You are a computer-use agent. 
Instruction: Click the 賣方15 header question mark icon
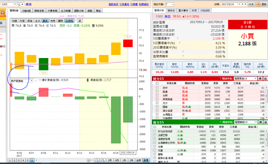click(x=221, y=122)
